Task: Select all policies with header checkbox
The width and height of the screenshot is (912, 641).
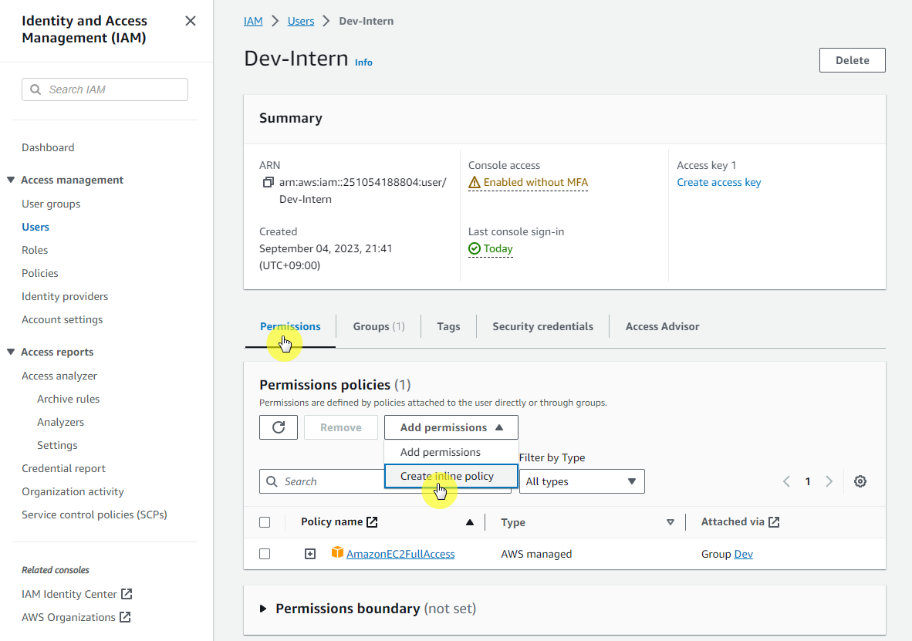Action: 265,522
